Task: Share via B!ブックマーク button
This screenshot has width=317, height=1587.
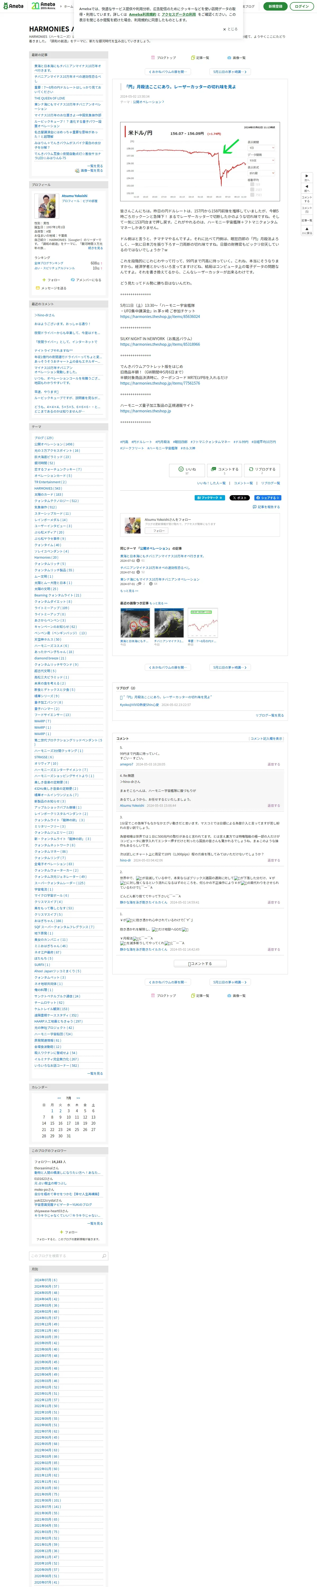Action: (210, 498)
